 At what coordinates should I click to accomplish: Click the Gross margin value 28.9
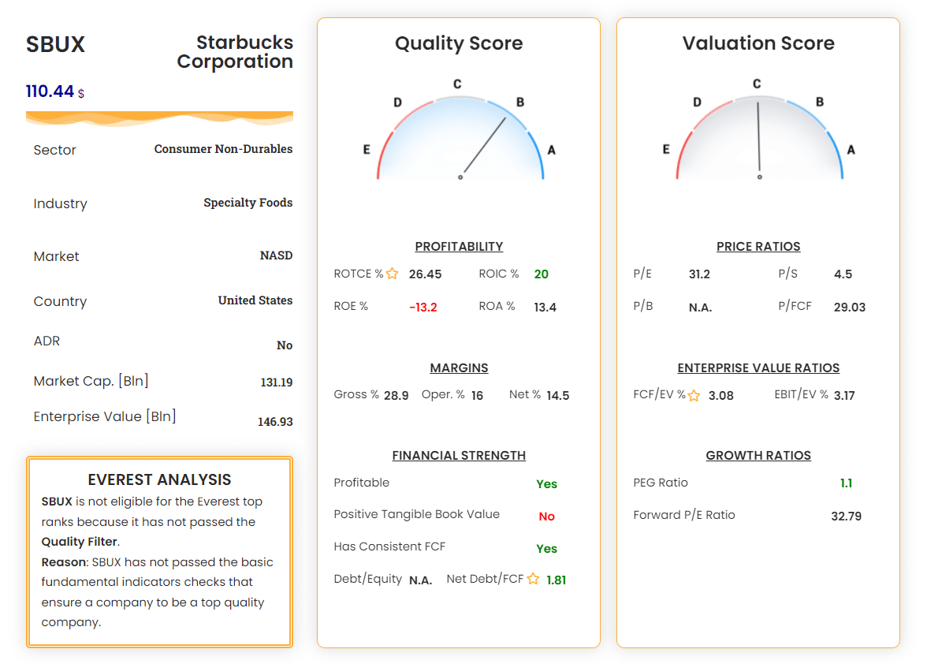[396, 396]
